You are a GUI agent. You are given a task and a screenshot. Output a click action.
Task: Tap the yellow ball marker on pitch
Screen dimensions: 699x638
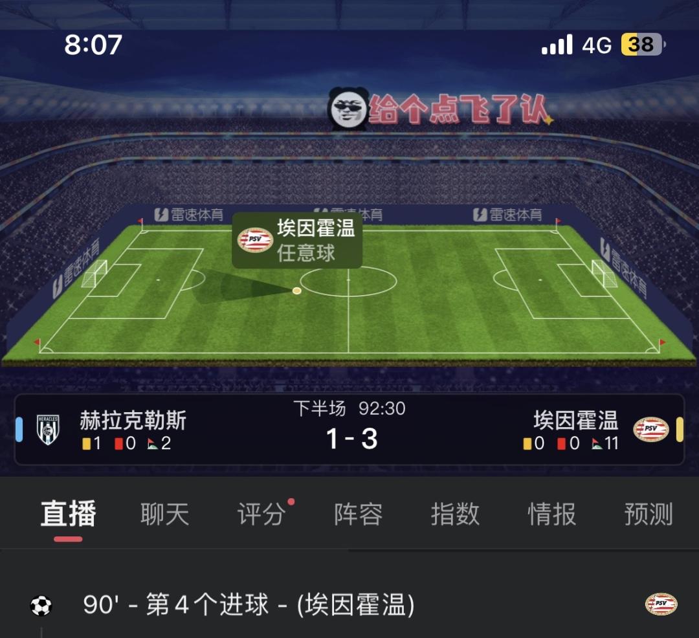point(296,291)
